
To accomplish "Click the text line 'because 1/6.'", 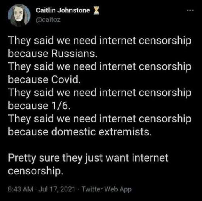I will [39, 106].
